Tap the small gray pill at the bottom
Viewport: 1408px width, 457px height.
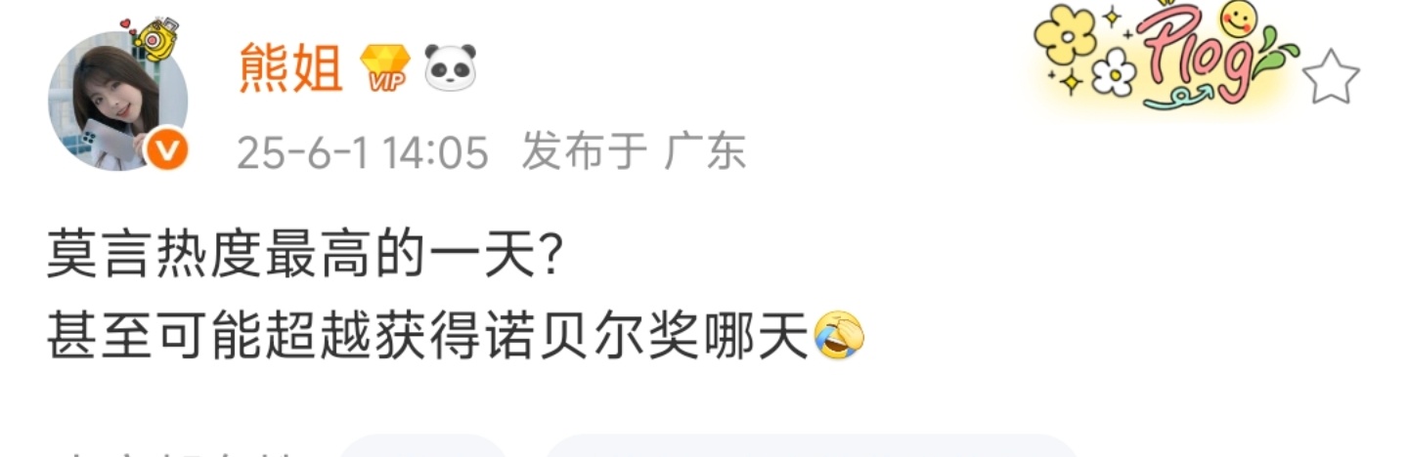point(422,446)
